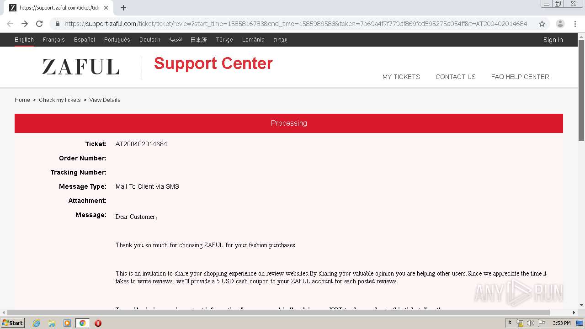Image resolution: width=585 pixels, height=329 pixels.
Task: Click the Action Center flag icon
Action: 541,323
